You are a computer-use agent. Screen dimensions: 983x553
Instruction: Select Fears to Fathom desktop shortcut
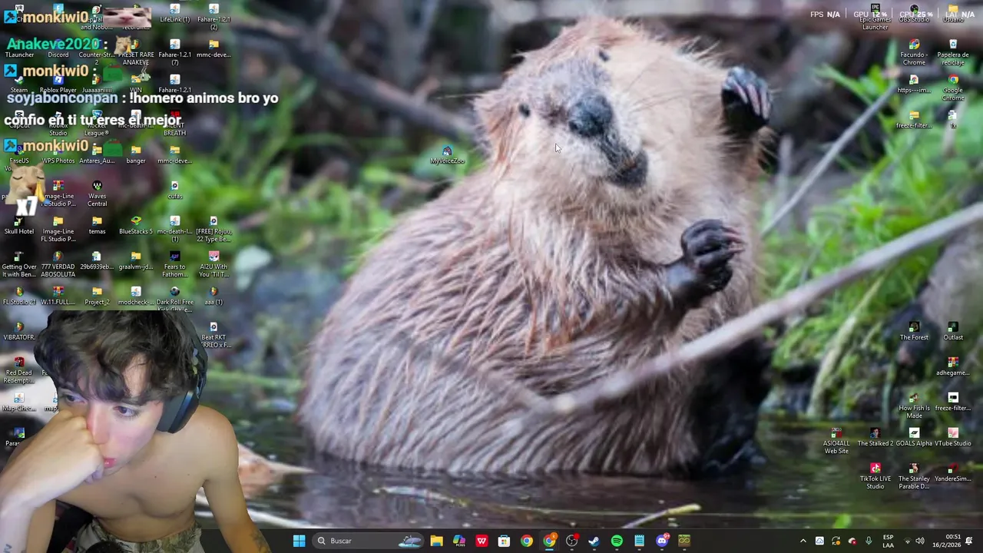point(175,264)
